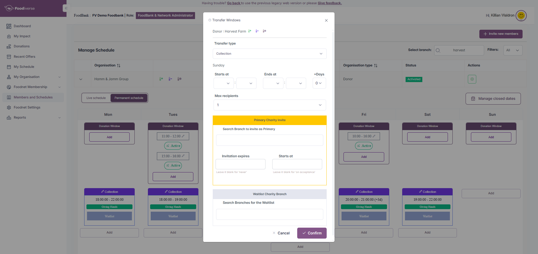Click the smiley face profile avatar
This screenshot has width=538, height=254.
coord(521,15)
